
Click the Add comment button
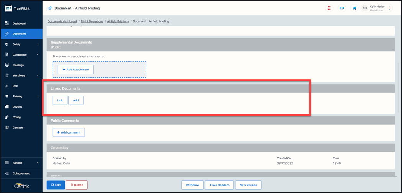pyautogui.click(x=69, y=132)
